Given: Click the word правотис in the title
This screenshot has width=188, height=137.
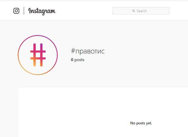Looking at the screenshot, I should [x=90, y=51].
